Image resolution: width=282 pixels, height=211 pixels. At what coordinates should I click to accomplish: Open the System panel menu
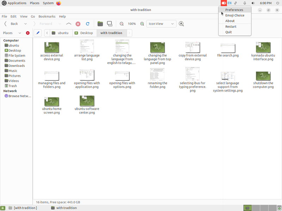coord(48,3)
